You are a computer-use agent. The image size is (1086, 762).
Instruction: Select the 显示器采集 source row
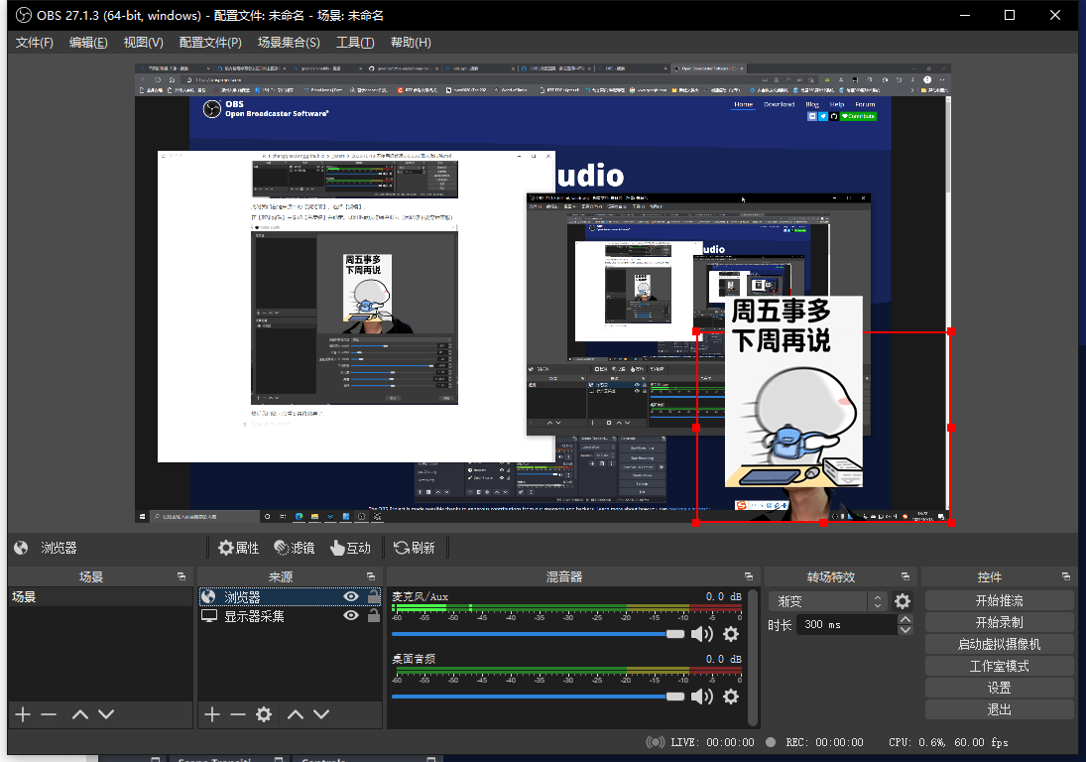click(290, 616)
